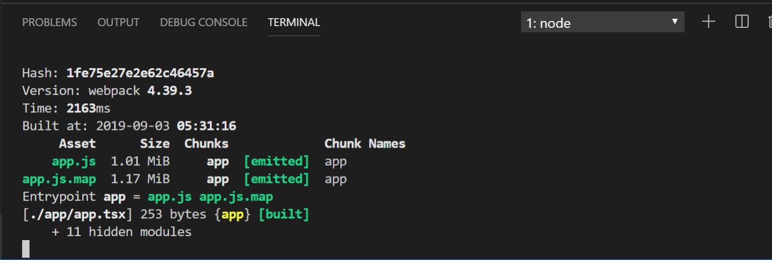The width and height of the screenshot is (772, 260).
Task: Click the '+ 11 hidden modules' line
Action: (x=121, y=232)
